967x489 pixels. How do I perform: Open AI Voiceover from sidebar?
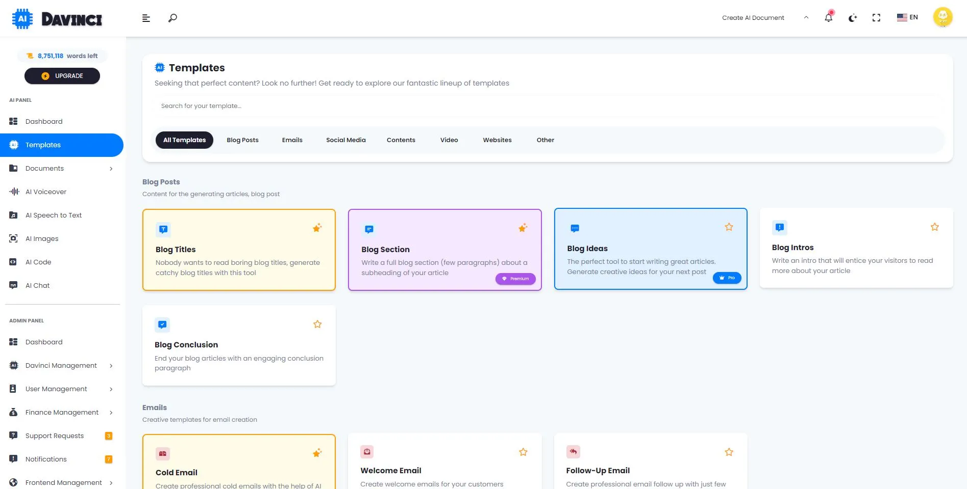tap(46, 192)
